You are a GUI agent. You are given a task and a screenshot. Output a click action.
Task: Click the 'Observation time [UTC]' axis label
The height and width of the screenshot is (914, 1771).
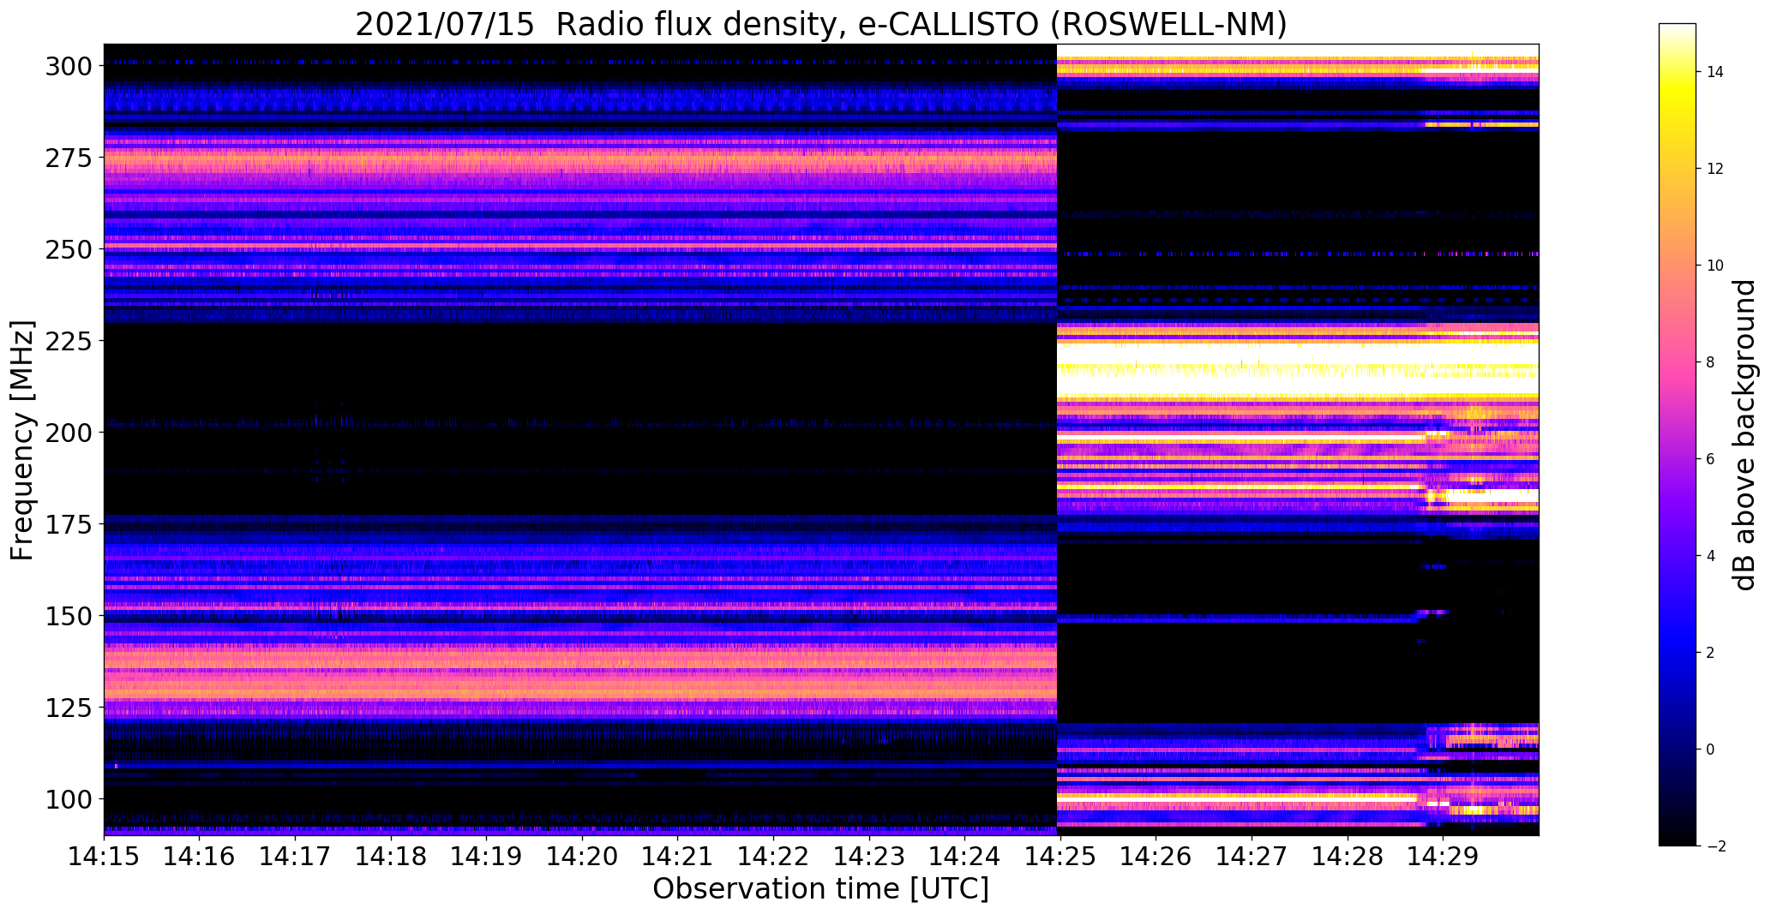click(820, 889)
